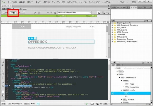This screenshot has width=153, height=106.
Task: Select section #offer in tag selector bar
Action: coord(29,104)
